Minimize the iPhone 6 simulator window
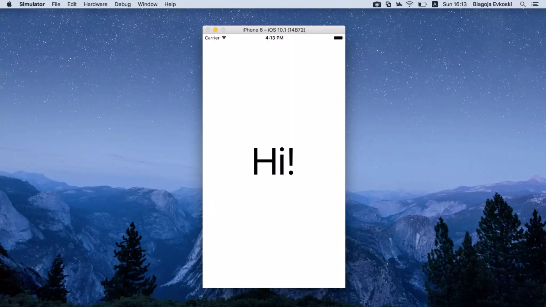 tap(215, 30)
